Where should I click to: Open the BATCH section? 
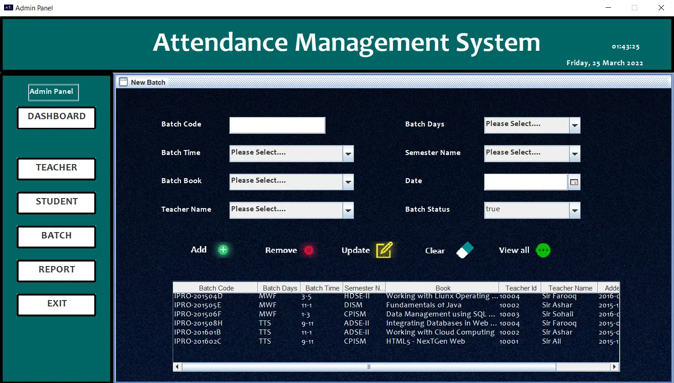click(x=57, y=237)
